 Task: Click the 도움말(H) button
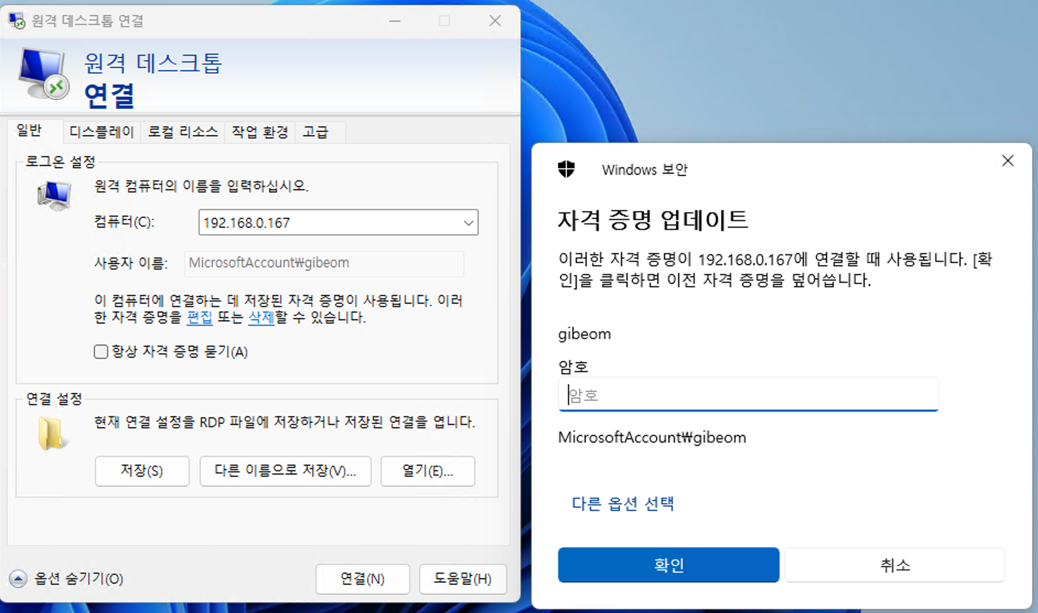[463, 579]
